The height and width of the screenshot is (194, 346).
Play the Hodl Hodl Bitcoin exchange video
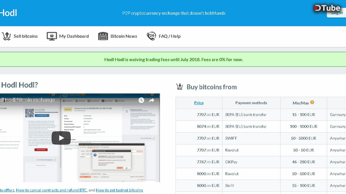pyautogui.click(x=61, y=138)
